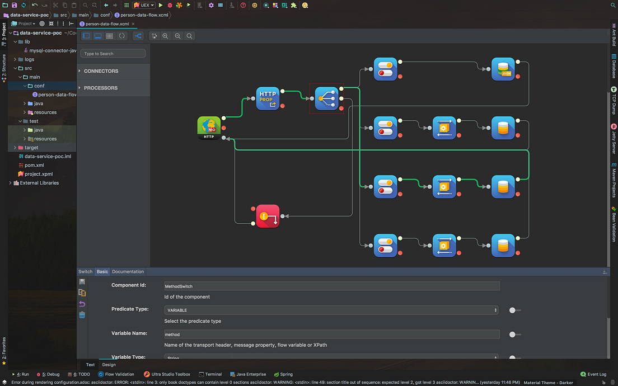Enable the toggle next to Variable Name

(513, 334)
